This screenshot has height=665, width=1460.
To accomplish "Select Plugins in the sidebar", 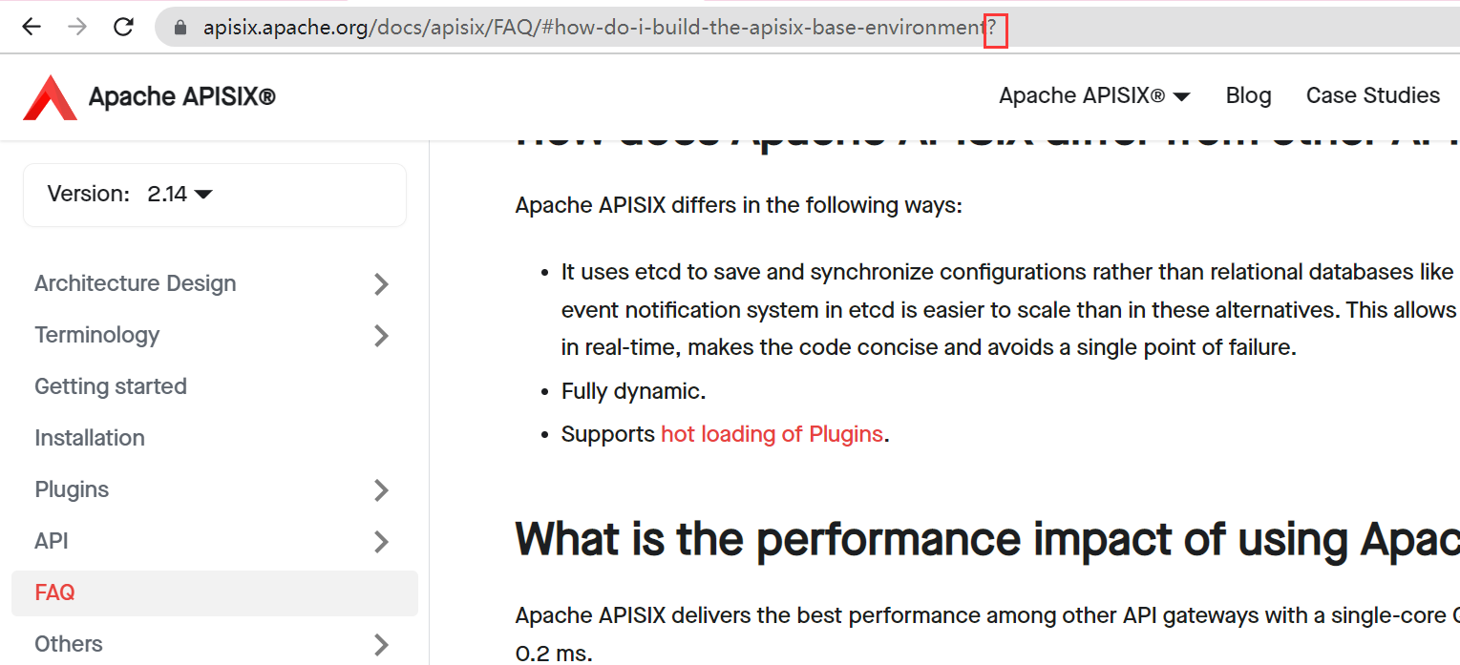I will click(72, 489).
